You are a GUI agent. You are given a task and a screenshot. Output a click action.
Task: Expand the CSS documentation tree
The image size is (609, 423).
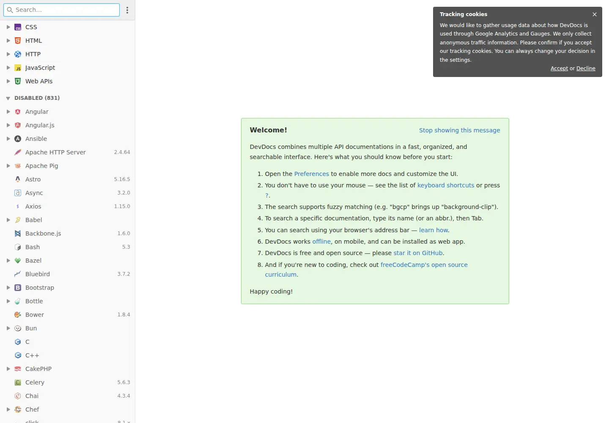tap(8, 27)
